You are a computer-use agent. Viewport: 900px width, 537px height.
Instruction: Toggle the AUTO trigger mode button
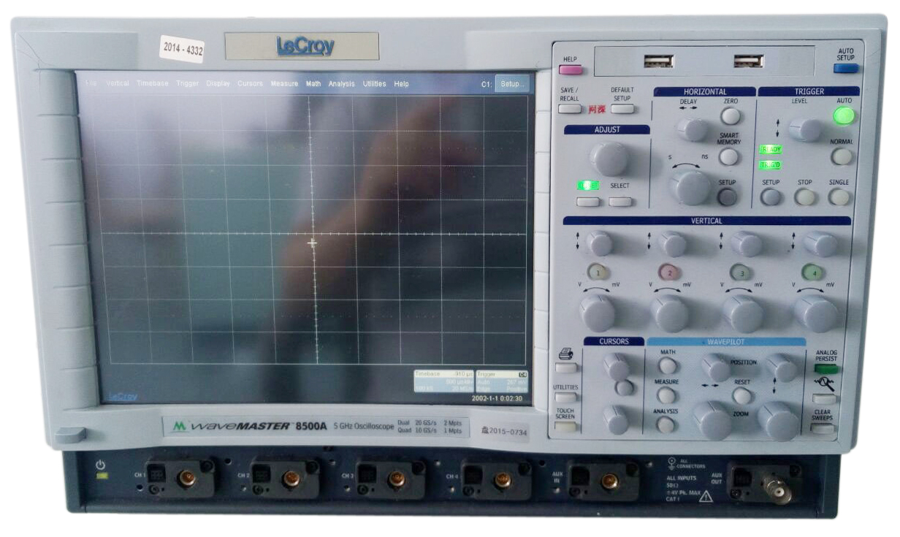pos(844,115)
